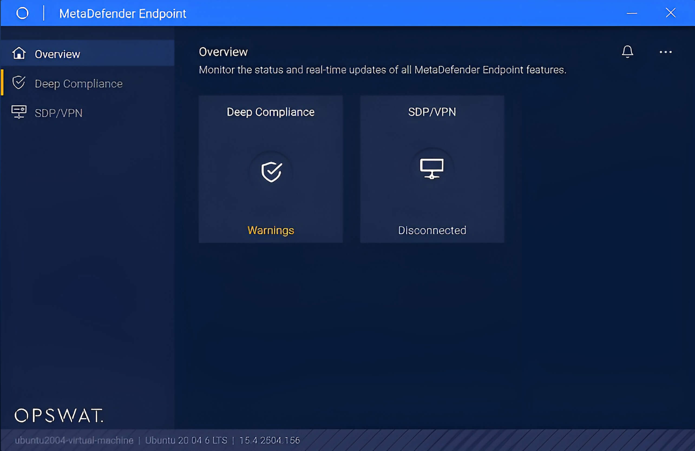
Task: Click the monitor icon on SDP/VPN card
Action: point(432,169)
